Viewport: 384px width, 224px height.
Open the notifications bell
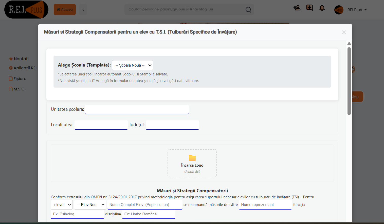pos(322,8)
